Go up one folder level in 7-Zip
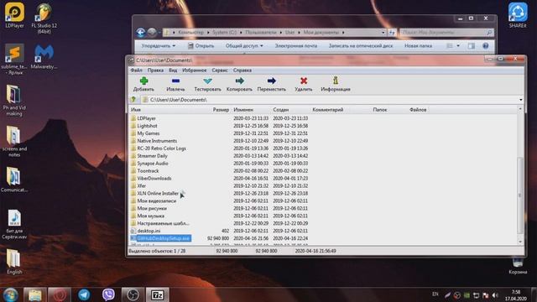This screenshot has height=302, width=537. pyautogui.click(x=134, y=100)
